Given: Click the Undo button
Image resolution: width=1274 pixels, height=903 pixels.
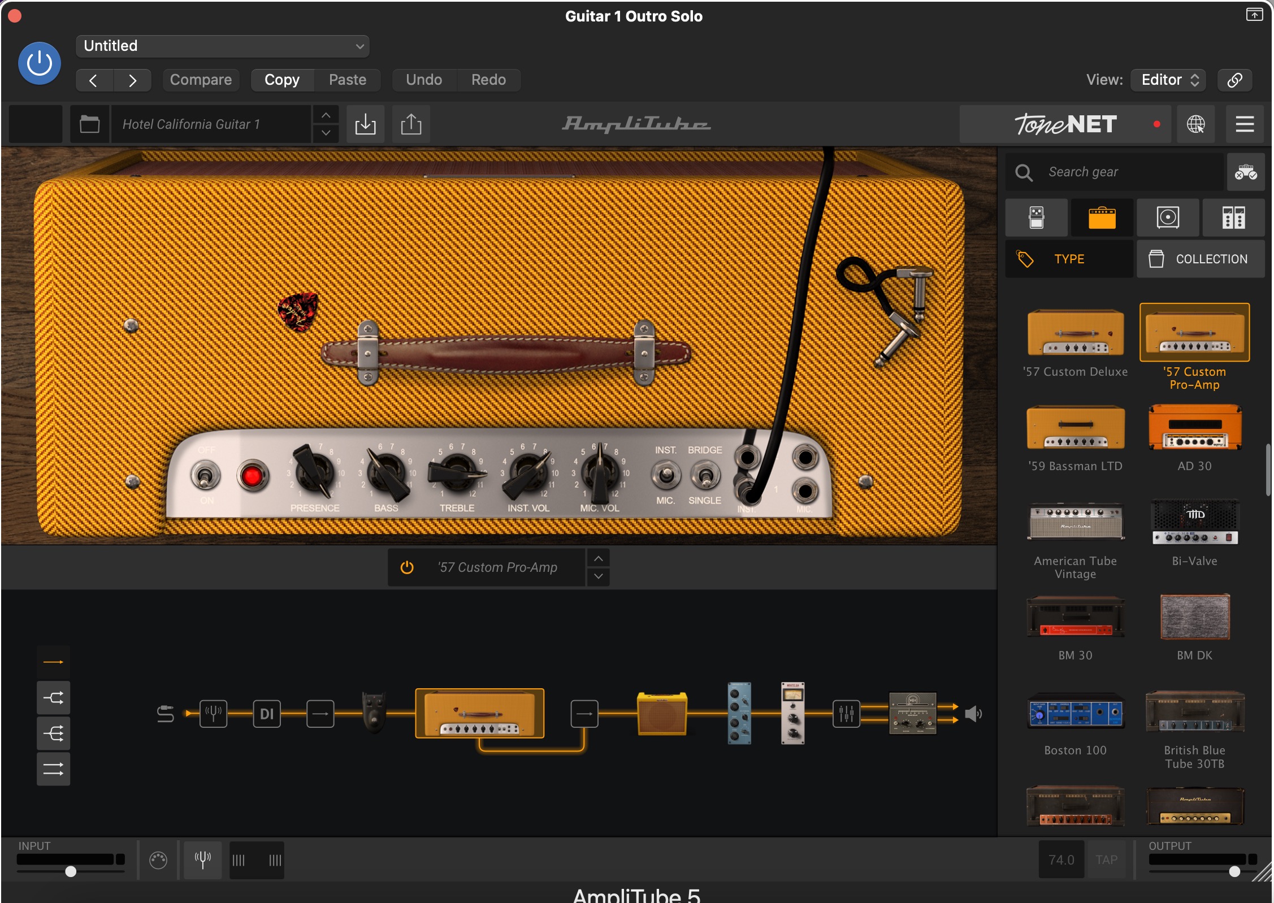Looking at the screenshot, I should [424, 80].
